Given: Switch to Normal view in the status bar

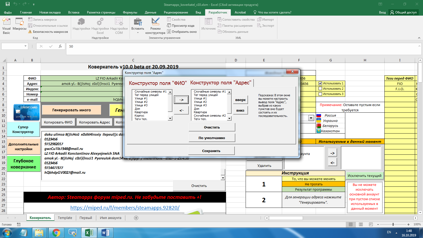Looking at the screenshot, I should pos(351,224).
